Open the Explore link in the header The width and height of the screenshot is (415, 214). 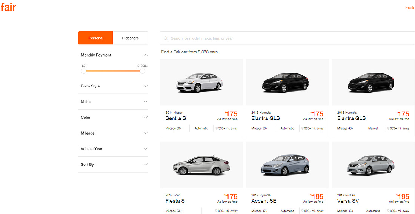(x=410, y=8)
